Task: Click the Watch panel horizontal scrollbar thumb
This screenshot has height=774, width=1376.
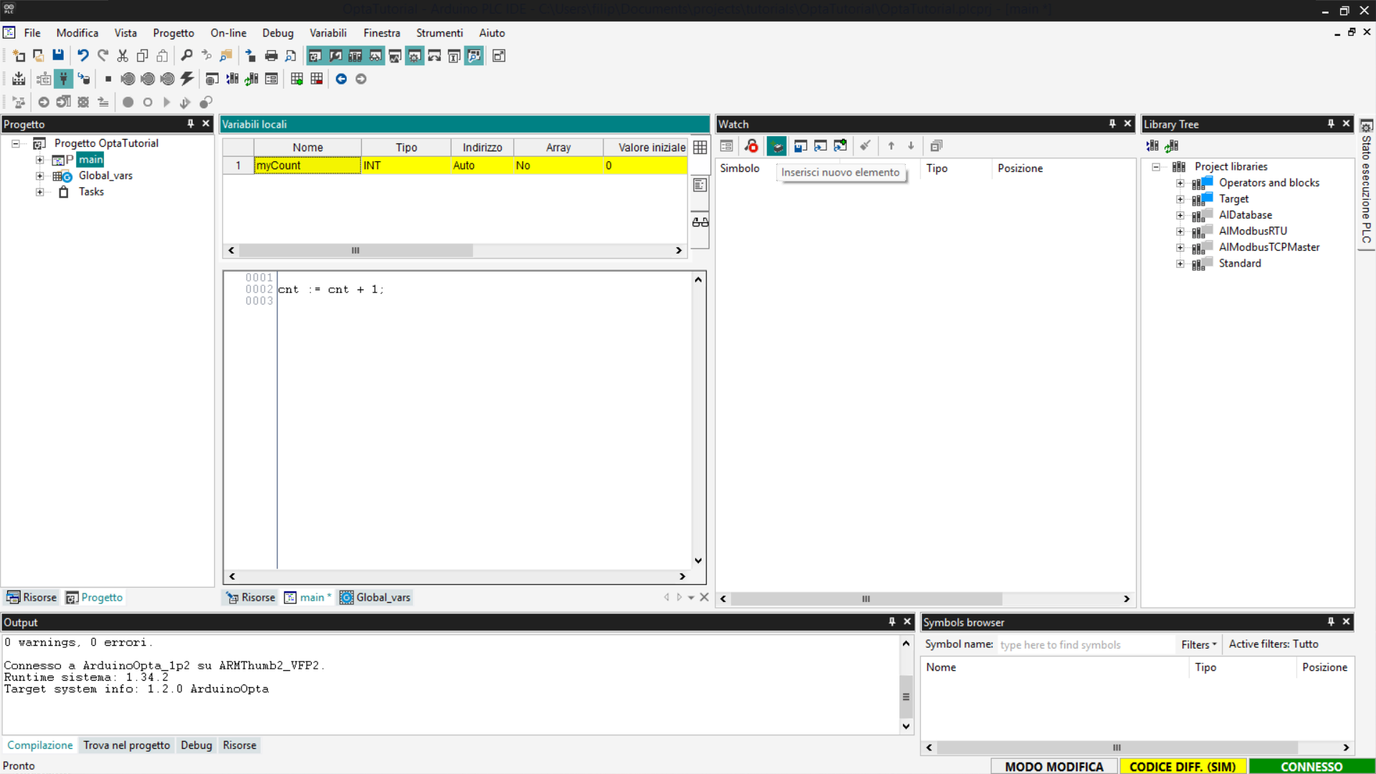Action: point(866,599)
